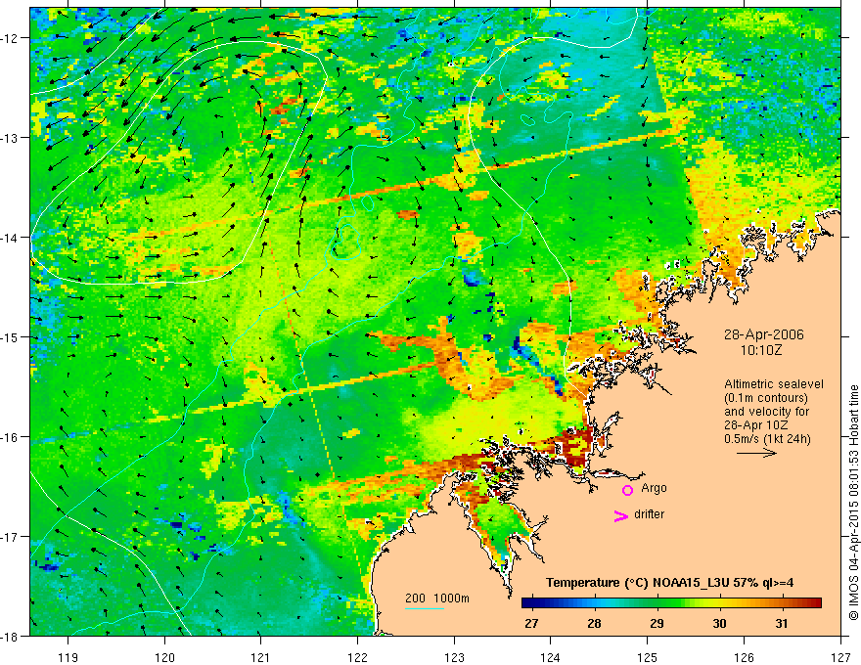Click the IMOS copyright timestamp text
This screenshot has width=861, height=665.
[x=853, y=503]
